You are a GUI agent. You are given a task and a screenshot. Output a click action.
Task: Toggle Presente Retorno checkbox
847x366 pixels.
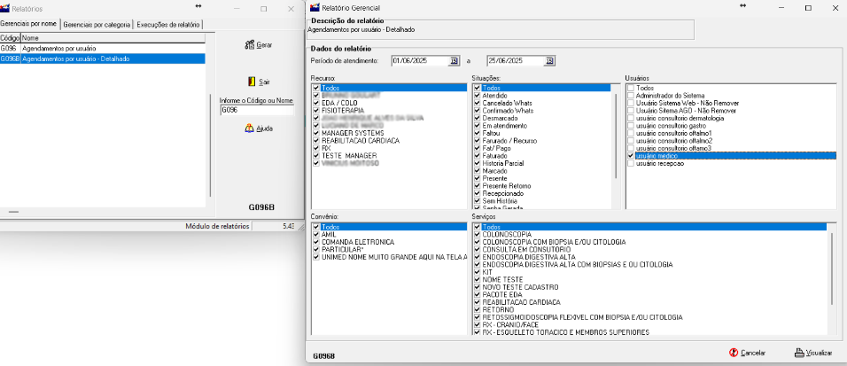click(477, 185)
